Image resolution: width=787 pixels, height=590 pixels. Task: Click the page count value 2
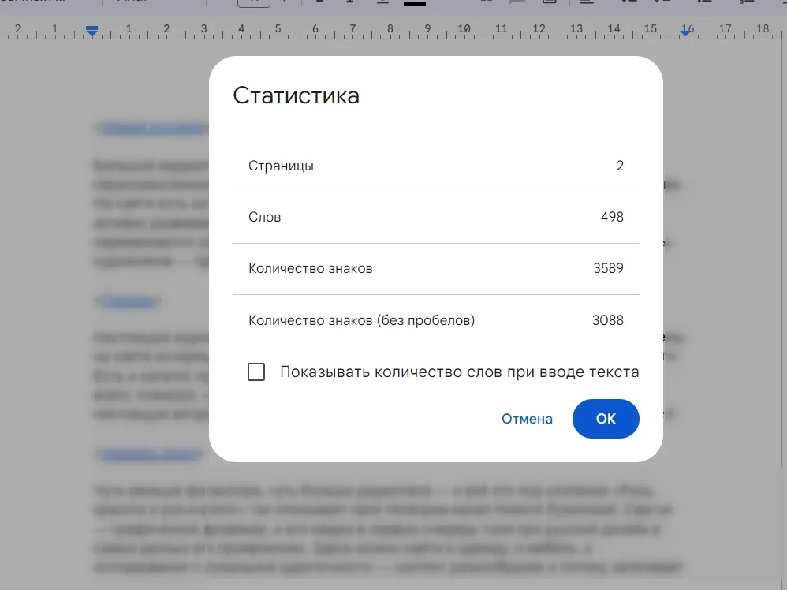[x=620, y=166]
